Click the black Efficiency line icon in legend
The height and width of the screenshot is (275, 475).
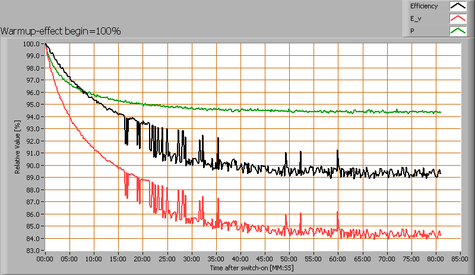tap(458, 7)
